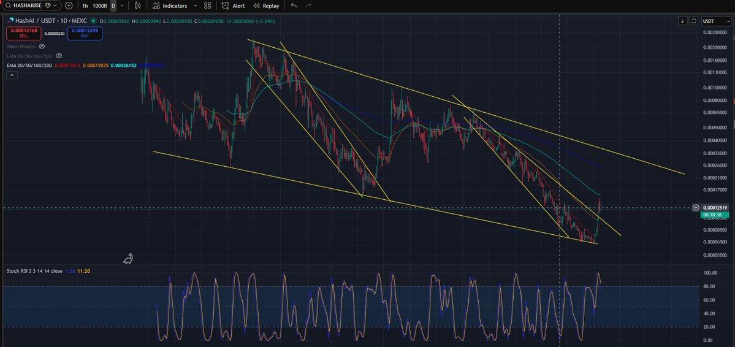Add a symbol to compare with plus icon
This screenshot has height=347, width=735.
point(69,6)
